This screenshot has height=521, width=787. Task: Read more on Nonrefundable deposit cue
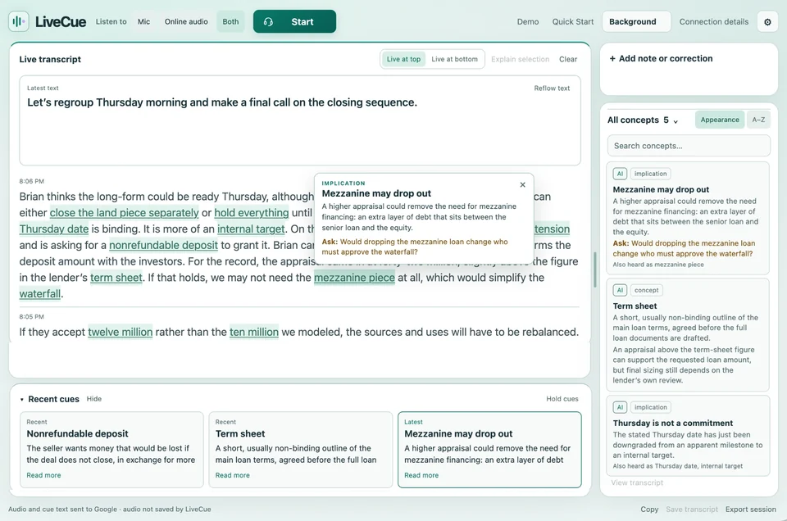tap(43, 475)
